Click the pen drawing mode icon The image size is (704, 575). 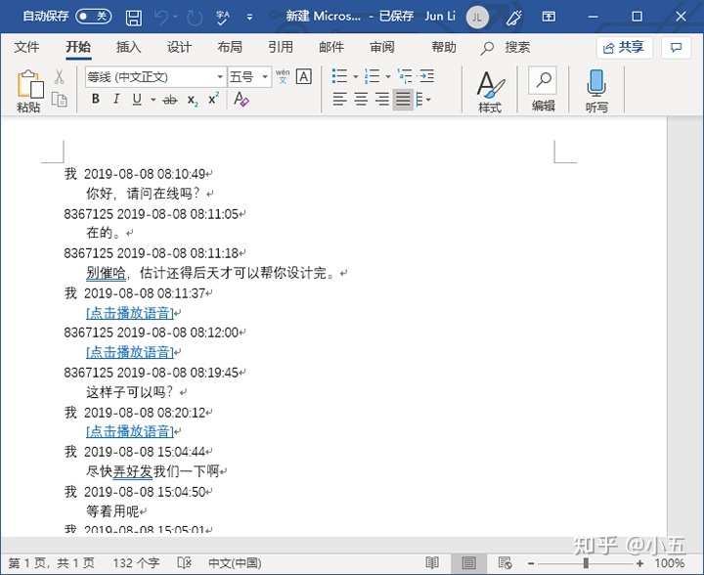click(513, 18)
